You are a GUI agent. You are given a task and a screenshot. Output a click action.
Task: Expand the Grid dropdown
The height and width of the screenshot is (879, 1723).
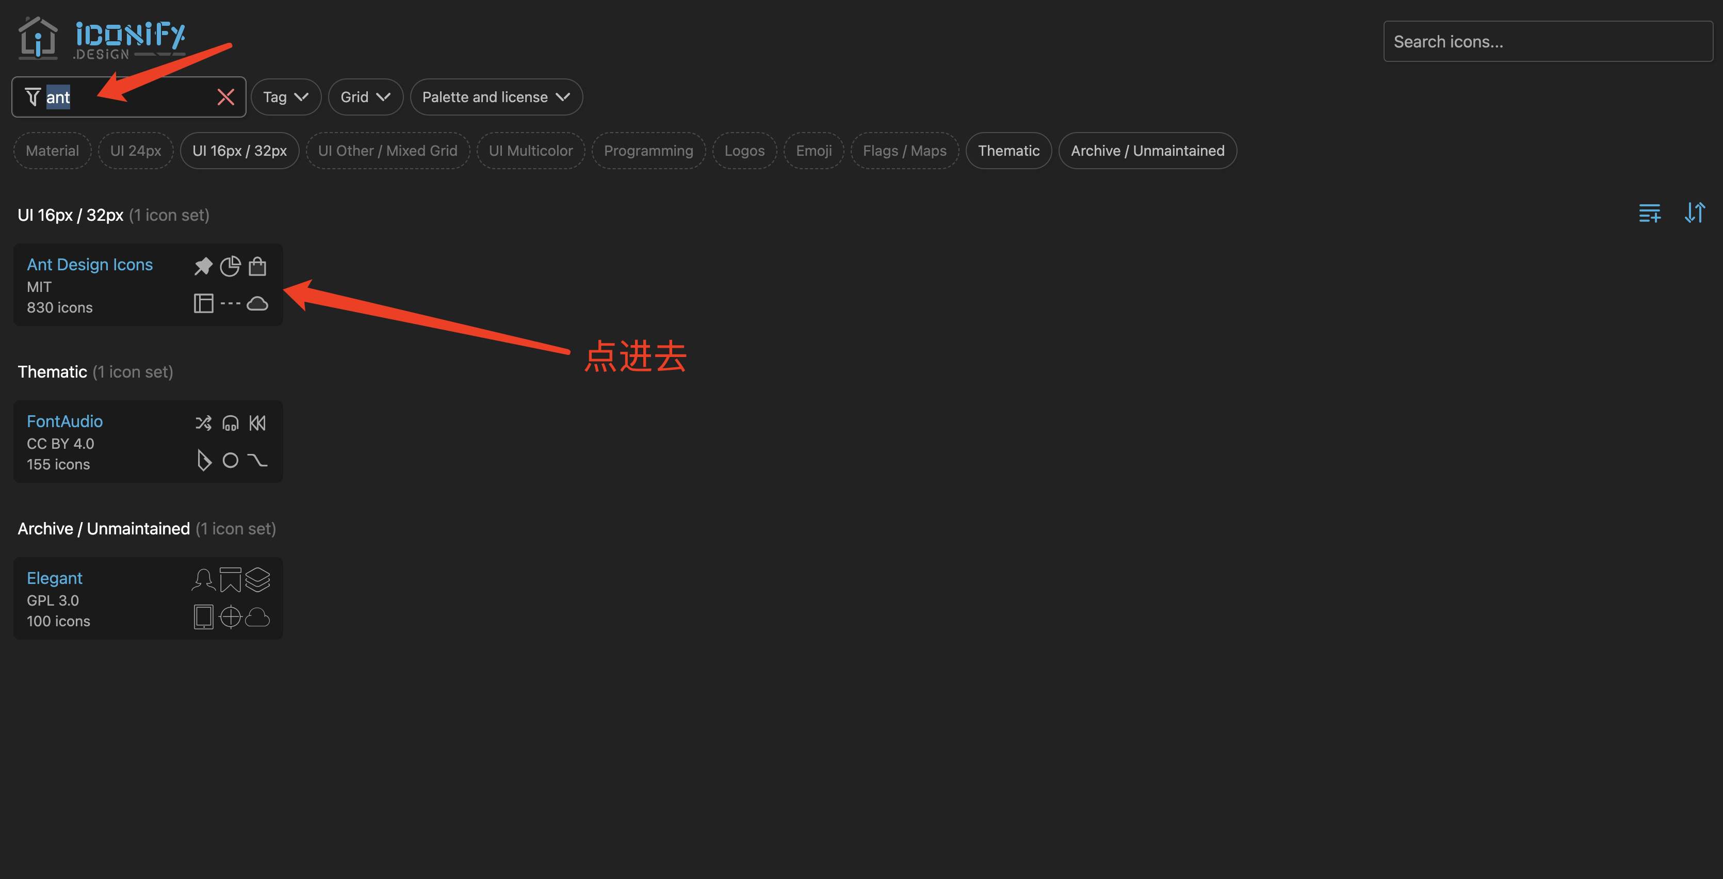(x=365, y=97)
